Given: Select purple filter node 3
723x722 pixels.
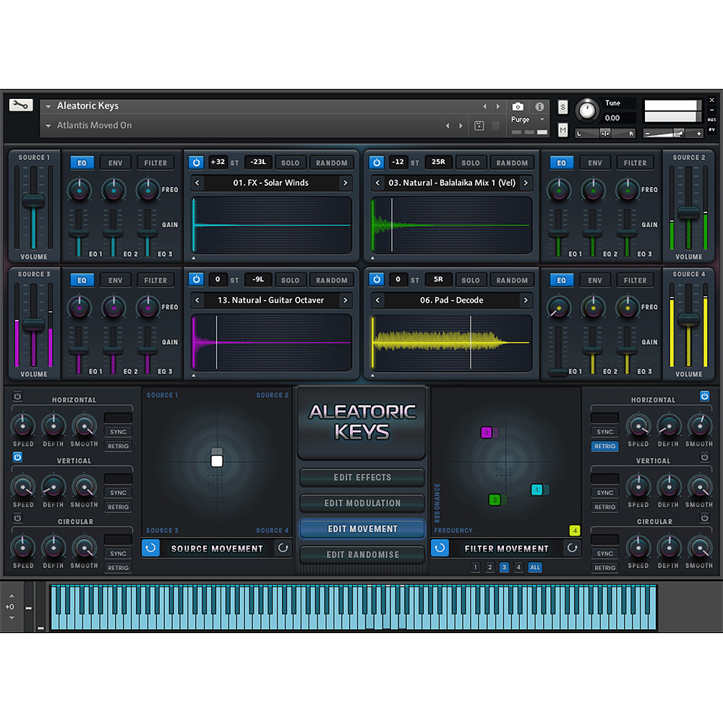Looking at the screenshot, I should tap(486, 432).
